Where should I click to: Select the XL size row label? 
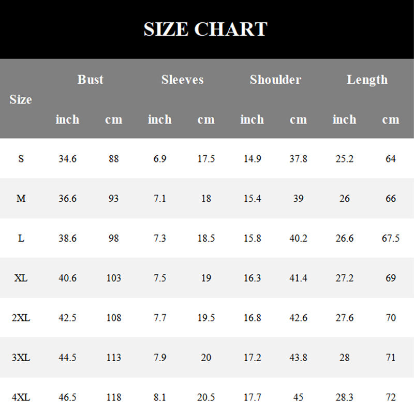pyautogui.click(x=21, y=278)
